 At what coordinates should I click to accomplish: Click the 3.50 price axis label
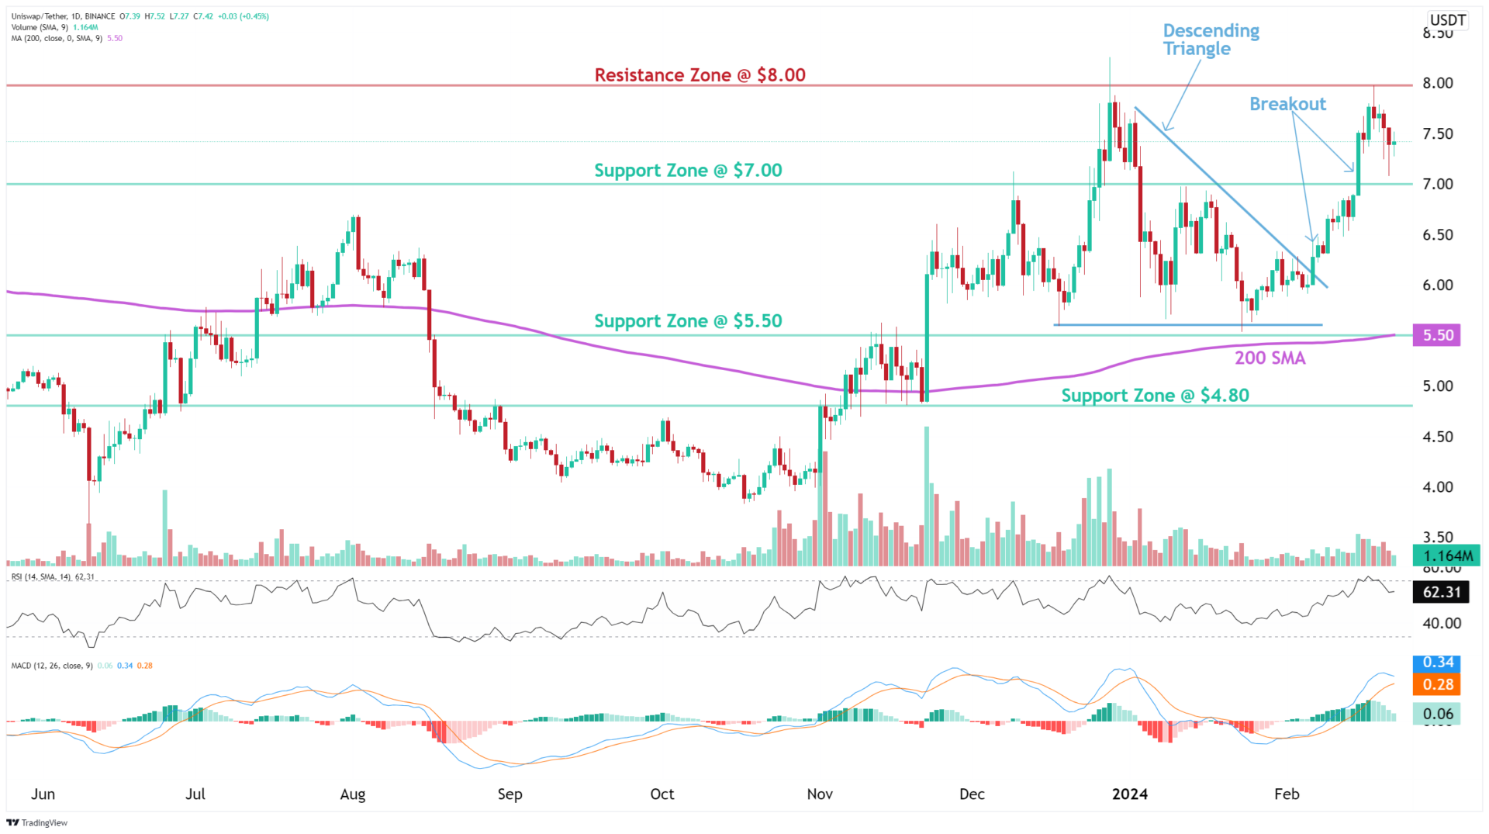[1438, 536]
